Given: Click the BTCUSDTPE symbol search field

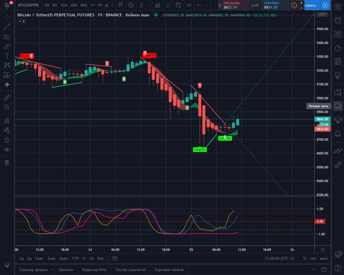Looking at the screenshot, I should pyautogui.click(x=28, y=5).
